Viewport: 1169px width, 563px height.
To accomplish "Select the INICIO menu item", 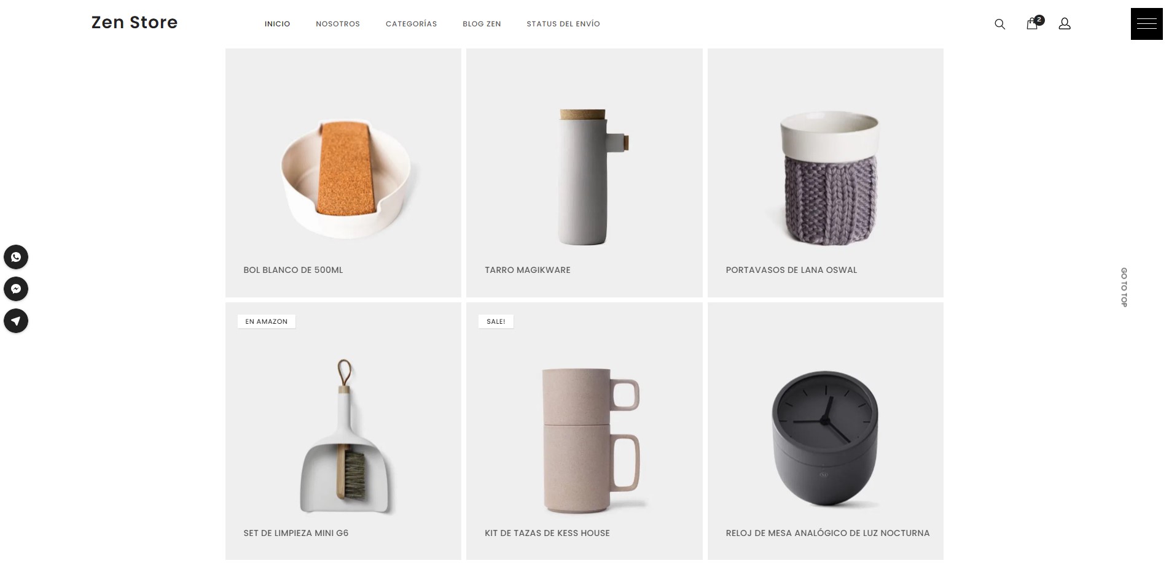I will click(277, 24).
